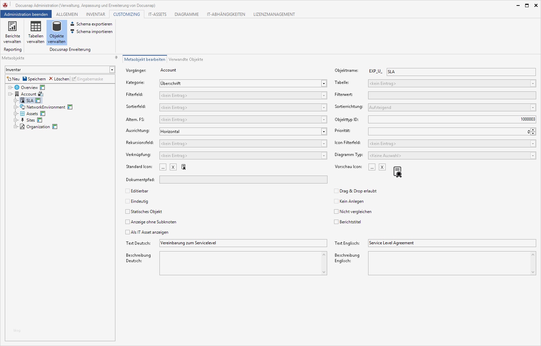Create a new metaobject with Neu
The width and height of the screenshot is (541, 346).
tap(13, 79)
